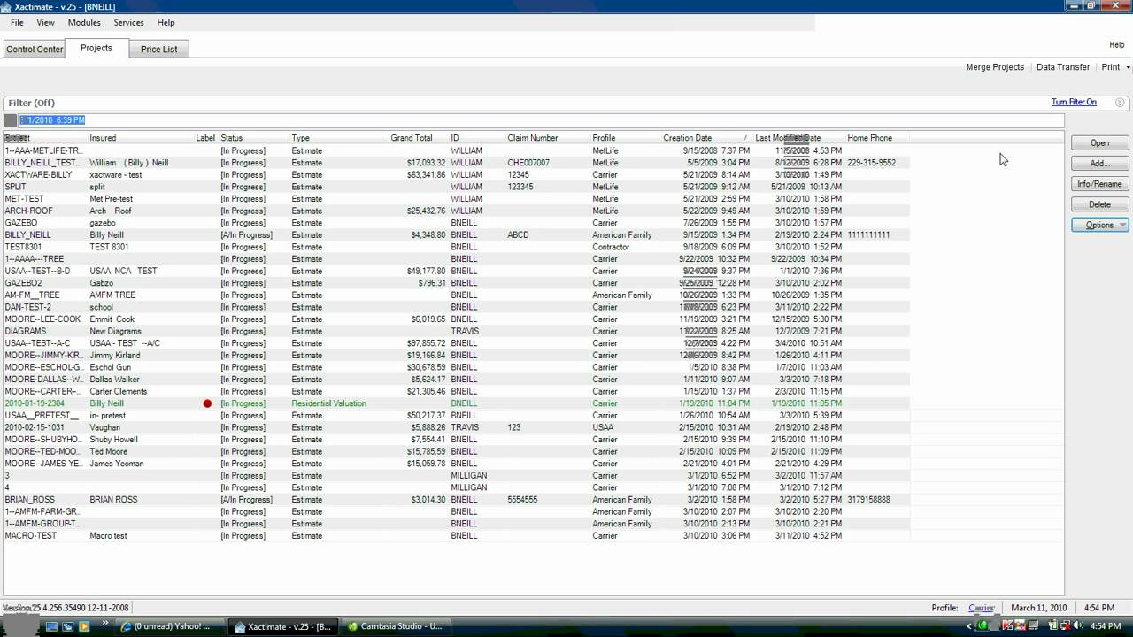
Task: Collapse the filter panel chevron icon
Action: [1120, 103]
